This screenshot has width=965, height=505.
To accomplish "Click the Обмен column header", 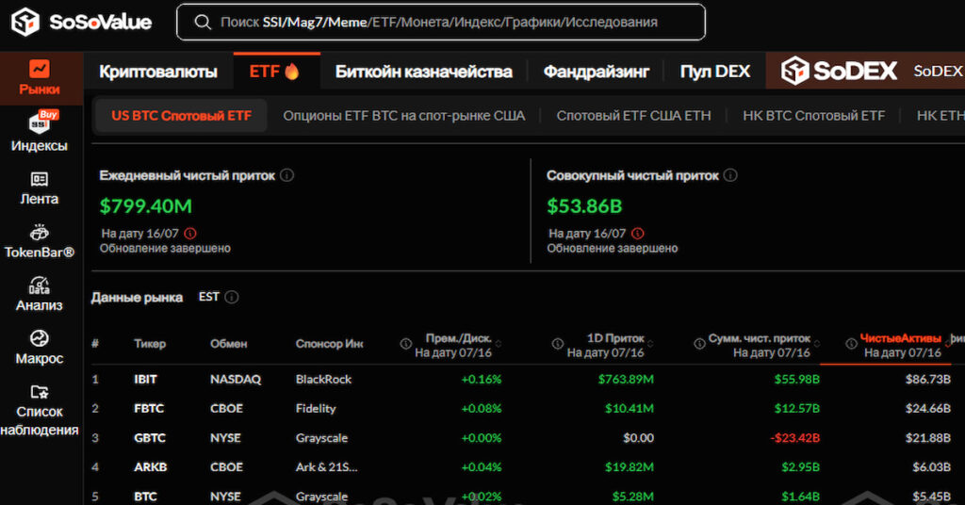I will click(x=228, y=344).
